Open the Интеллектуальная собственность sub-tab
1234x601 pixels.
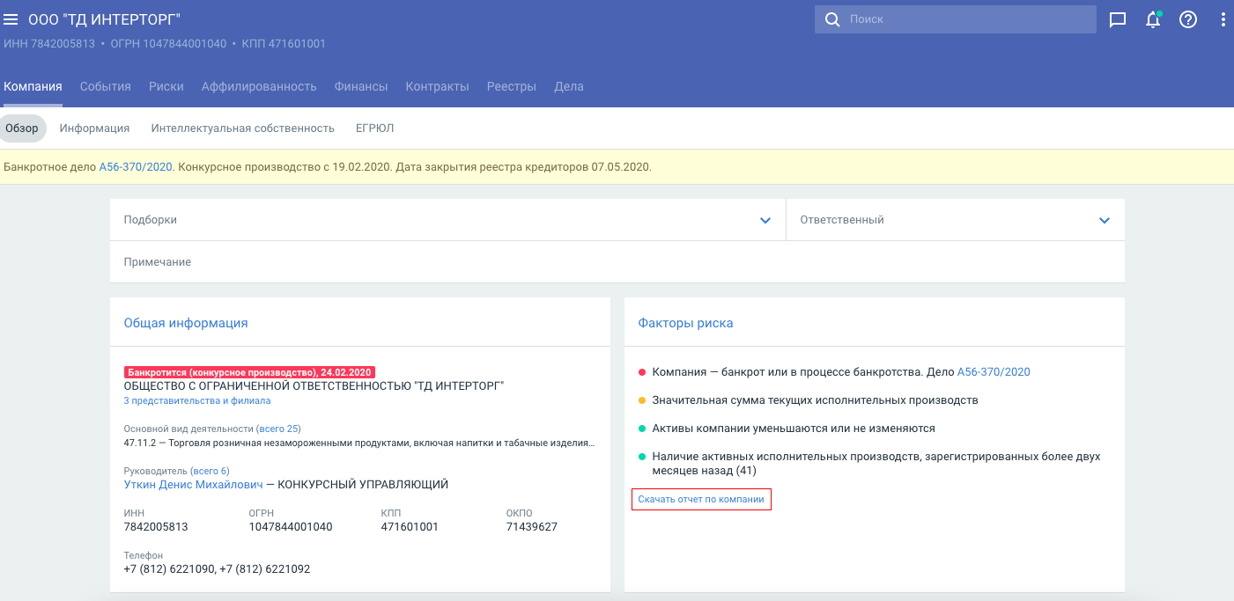243,128
